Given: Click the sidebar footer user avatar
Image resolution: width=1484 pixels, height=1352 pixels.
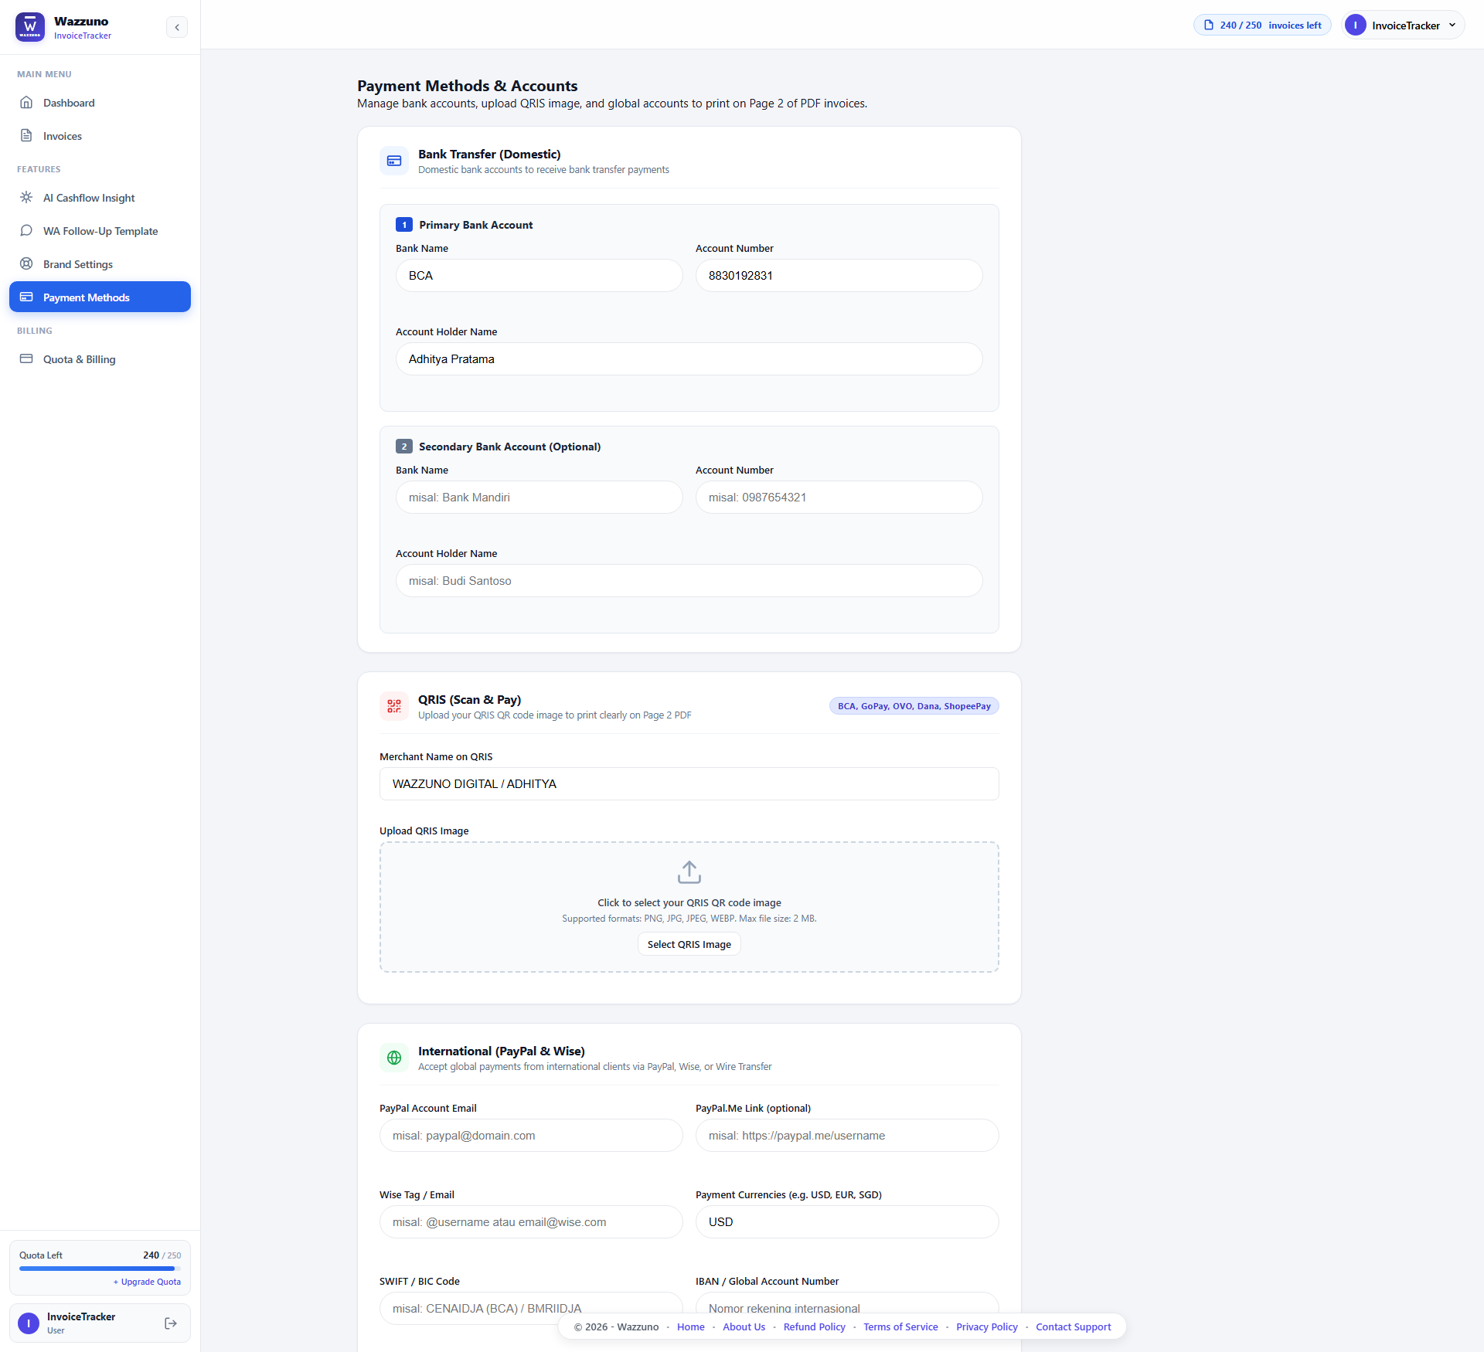Looking at the screenshot, I should (29, 1323).
